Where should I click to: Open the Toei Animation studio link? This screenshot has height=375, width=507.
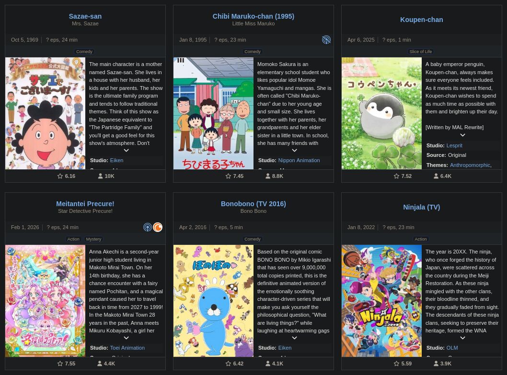coord(127,348)
